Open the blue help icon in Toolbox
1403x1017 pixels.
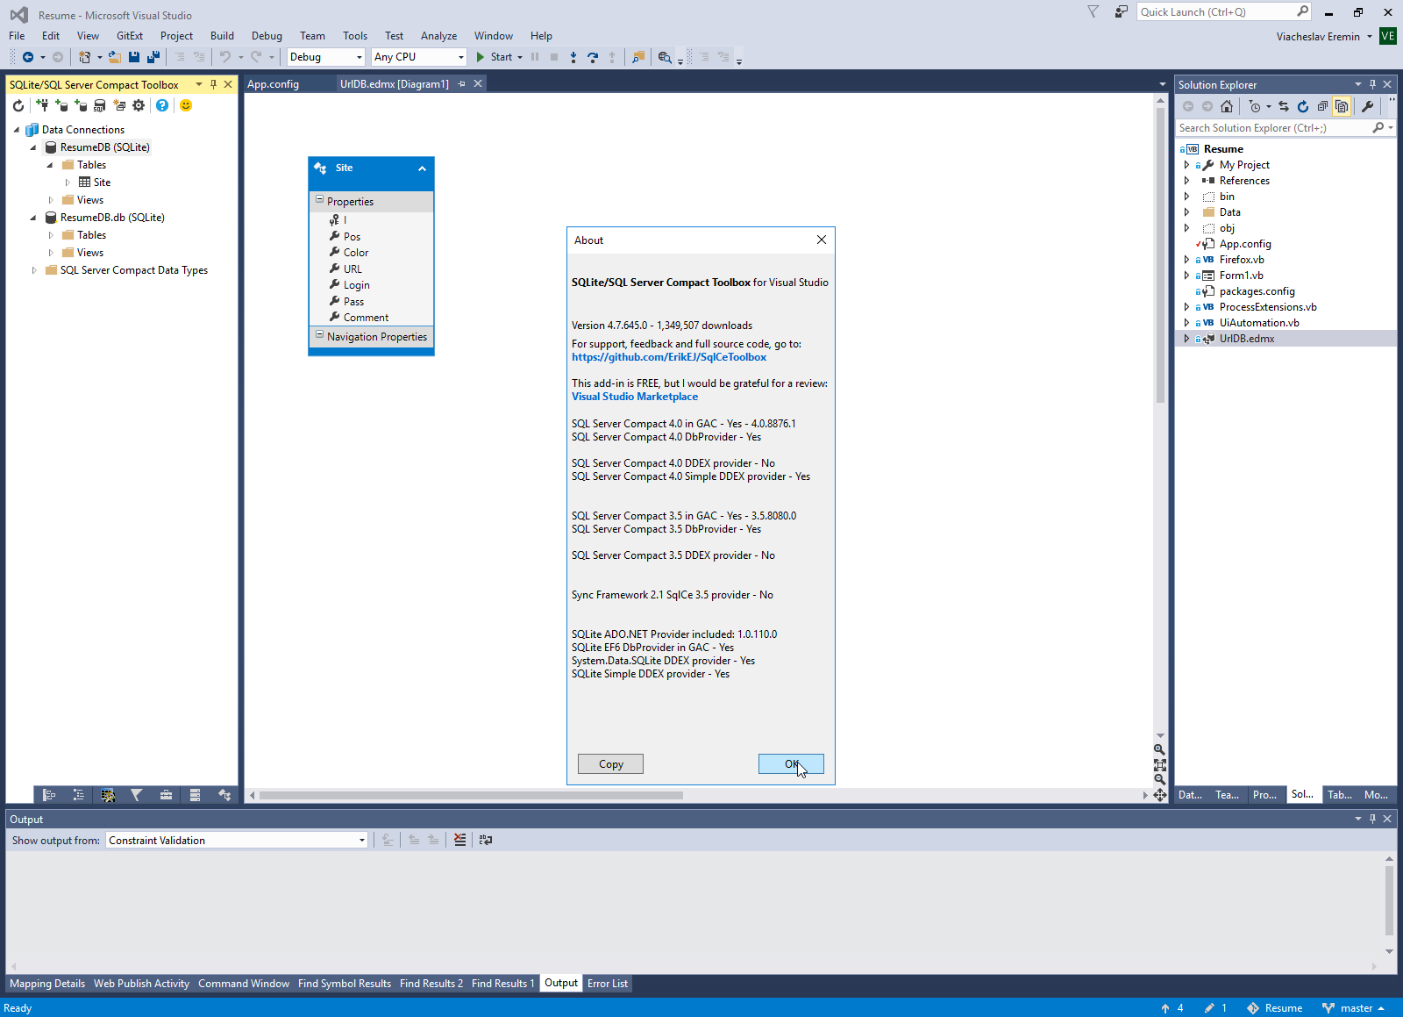click(x=162, y=105)
